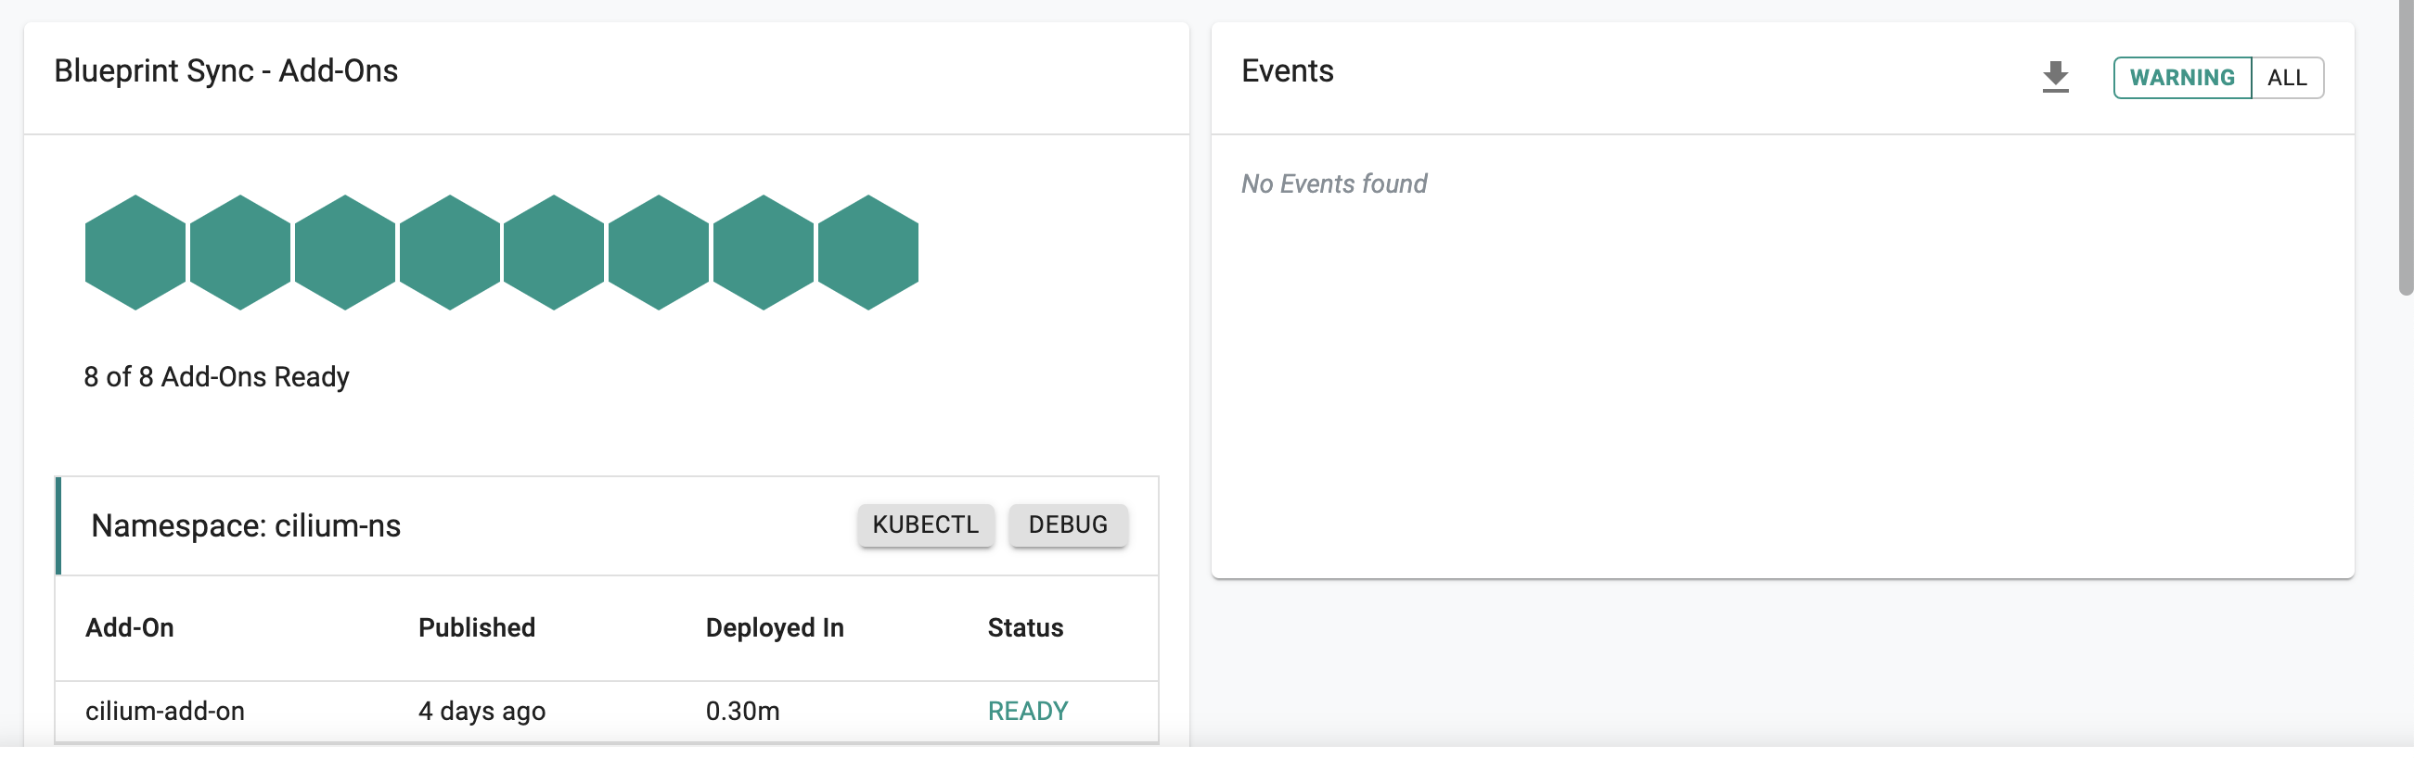Select the fifth hexagon status icon
The width and height of the screenshot is (2414, 758).
click(554, 253)
